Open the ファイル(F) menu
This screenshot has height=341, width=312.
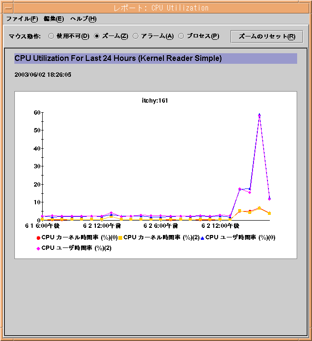(22, 19)
